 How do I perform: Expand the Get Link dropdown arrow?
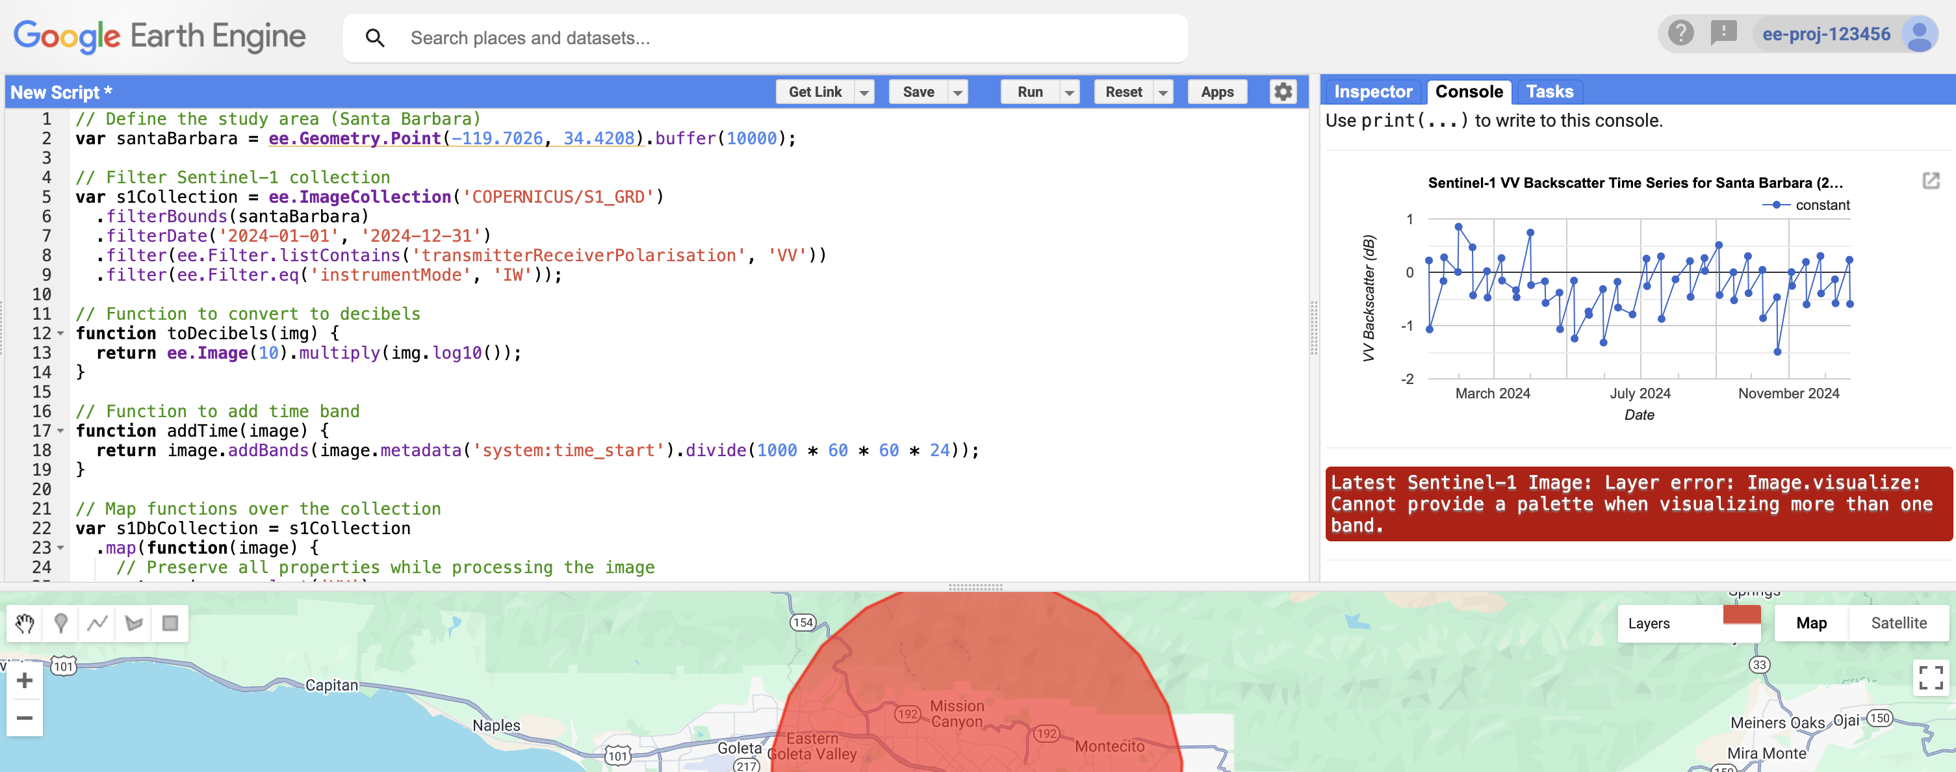click(864, 93)
